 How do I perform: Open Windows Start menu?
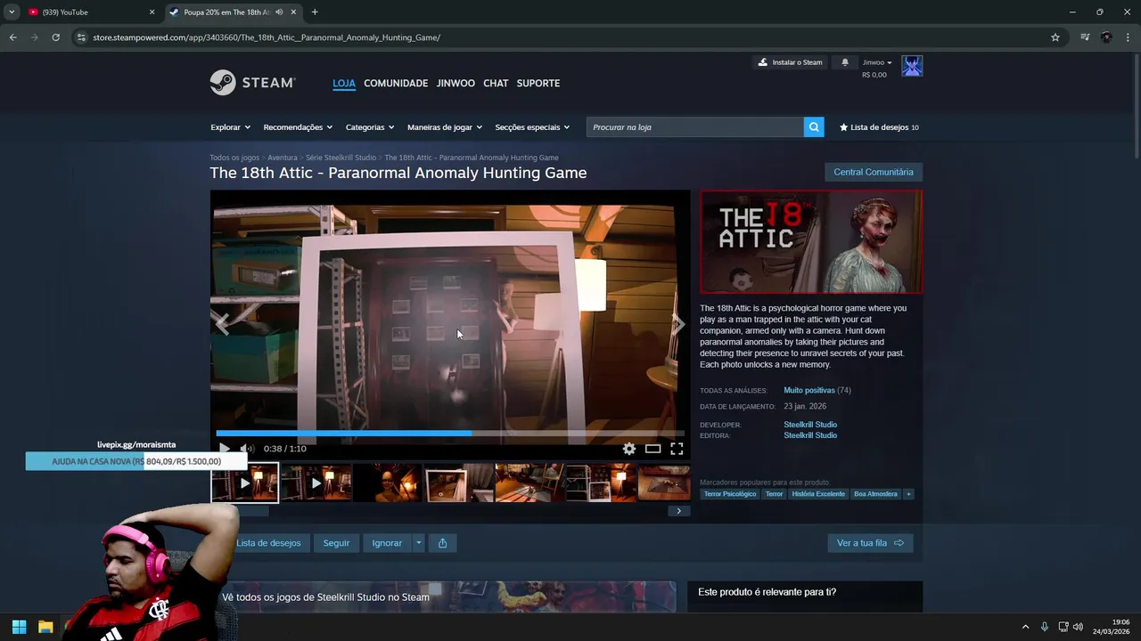coord(19,627)
